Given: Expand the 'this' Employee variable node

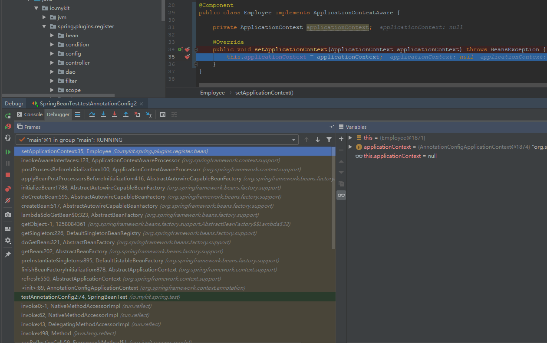Looking at the screenshot, I should (350, 137).
